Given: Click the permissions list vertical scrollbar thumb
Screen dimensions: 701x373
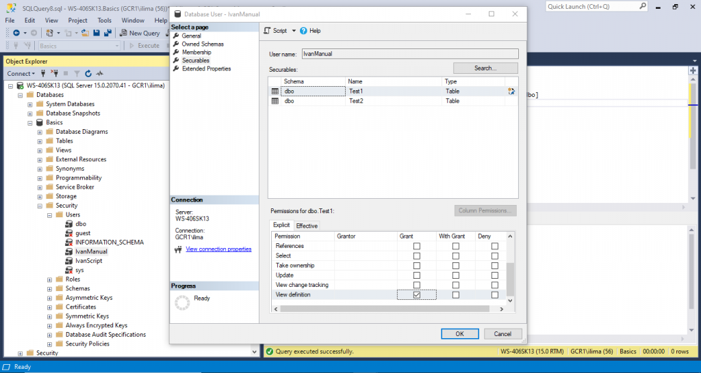Looking at the screenshot, I should click(x=510, y=279).
